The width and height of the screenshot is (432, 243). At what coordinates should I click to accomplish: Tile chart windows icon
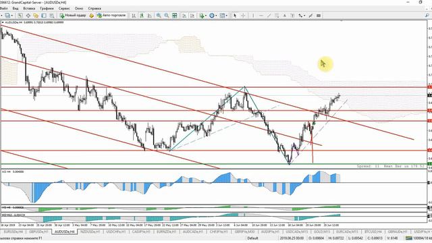174,16
